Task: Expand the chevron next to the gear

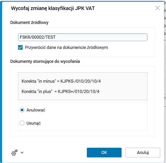Action: [x=22, y=152]
